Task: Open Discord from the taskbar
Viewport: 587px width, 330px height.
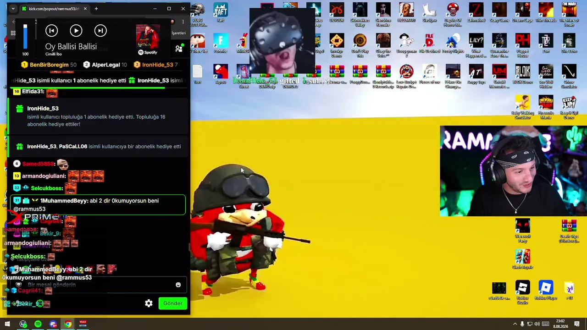Action: point(53,324)
